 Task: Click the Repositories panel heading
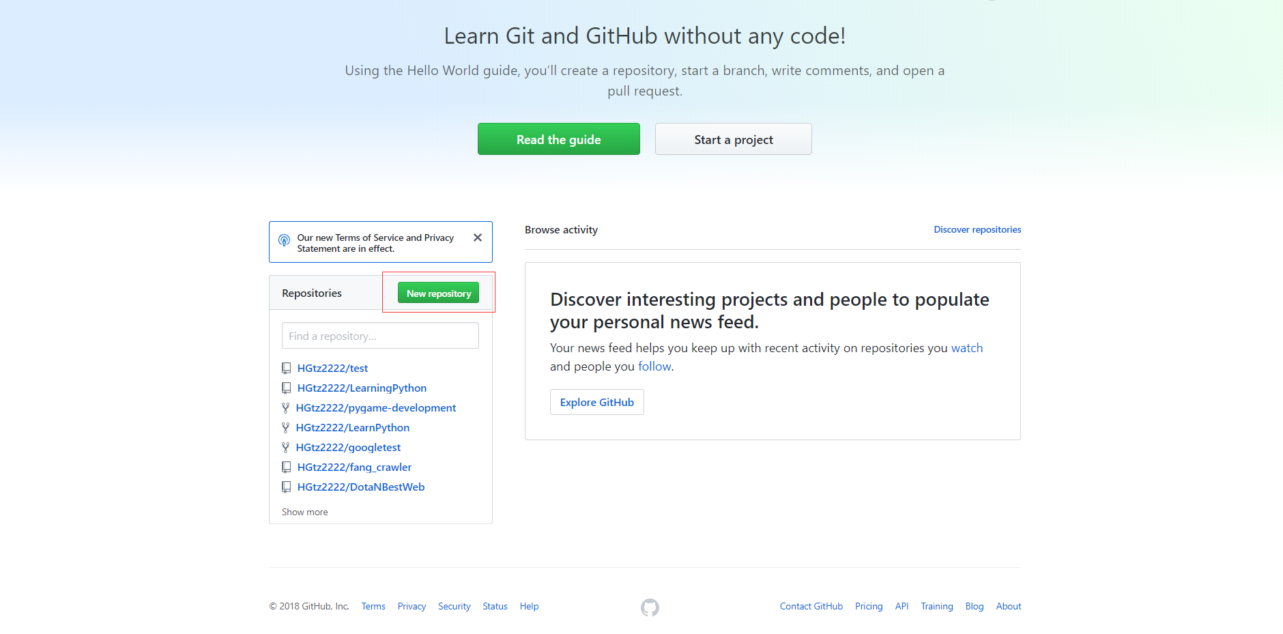[x=312, y=293]
